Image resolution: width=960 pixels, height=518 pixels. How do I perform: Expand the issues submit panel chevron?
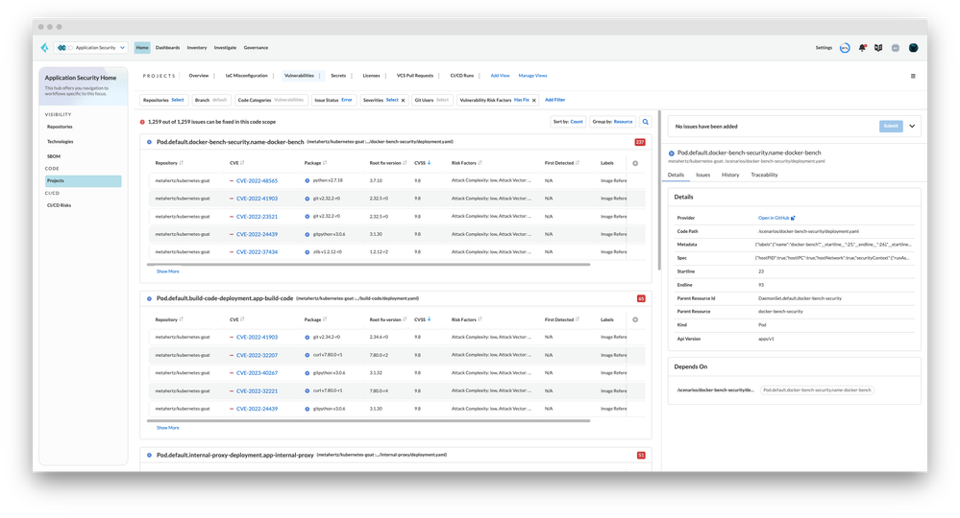(912, 126)
